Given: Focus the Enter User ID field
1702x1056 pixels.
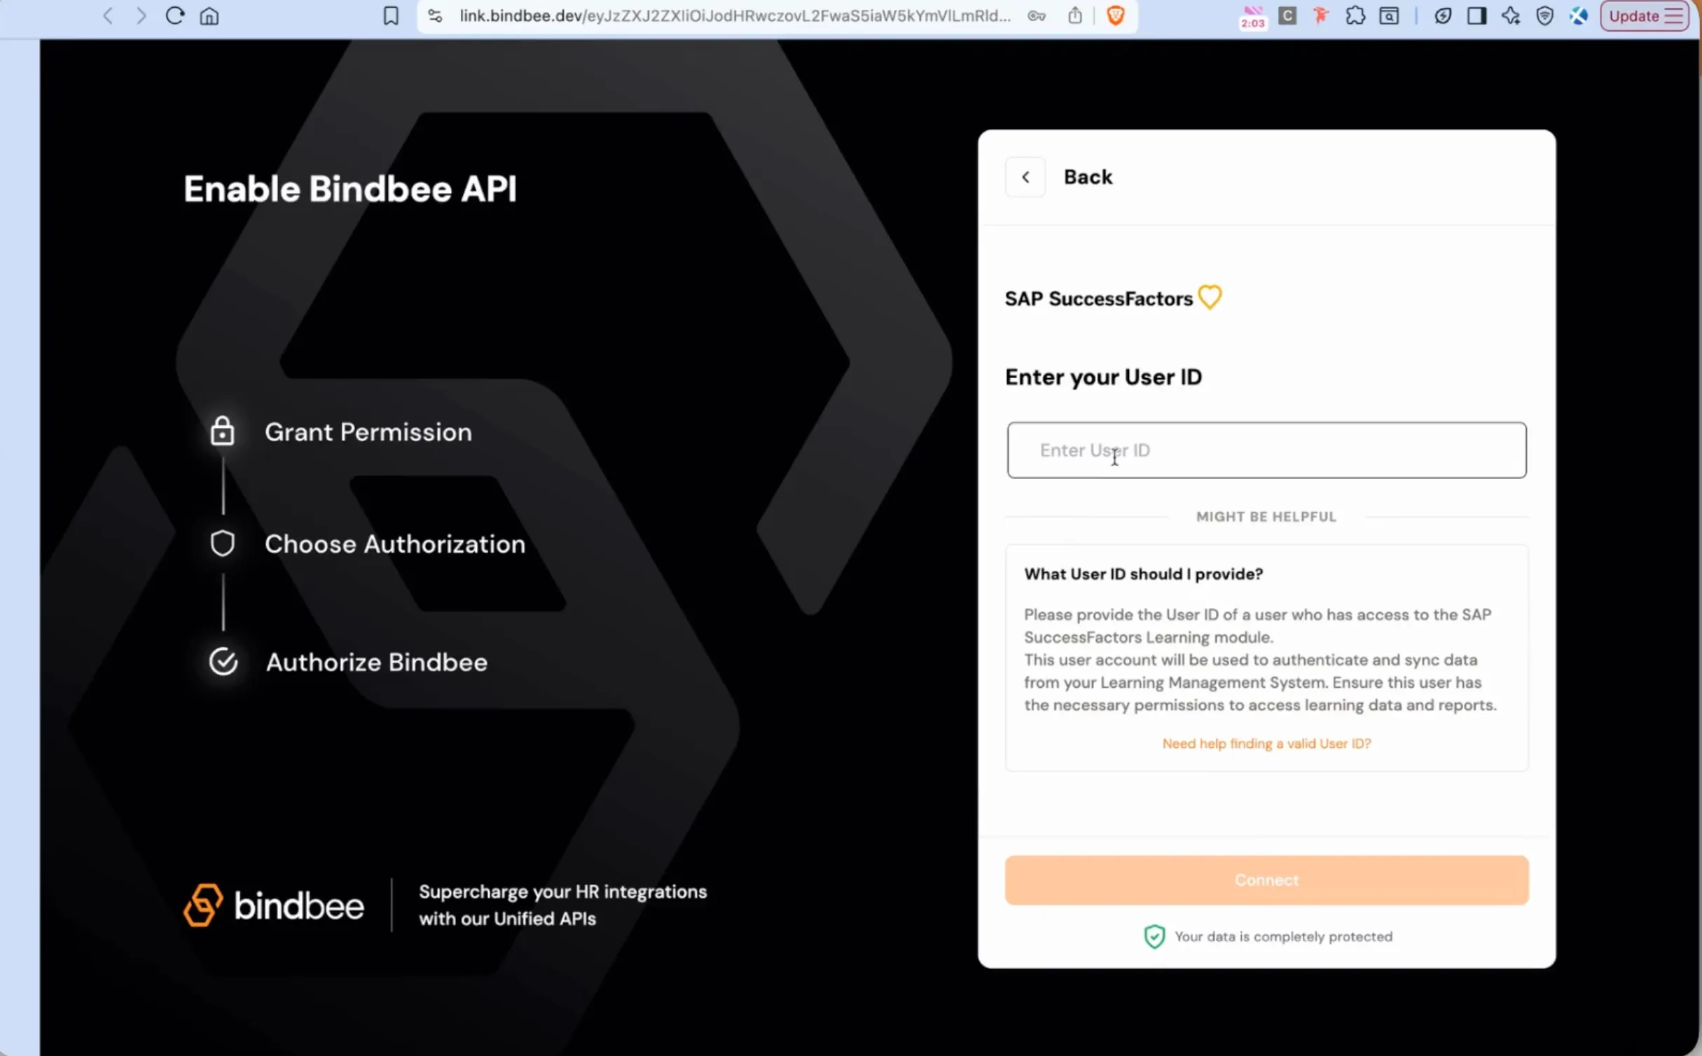Looking at the screenshot, I should tap(1266, 450).
